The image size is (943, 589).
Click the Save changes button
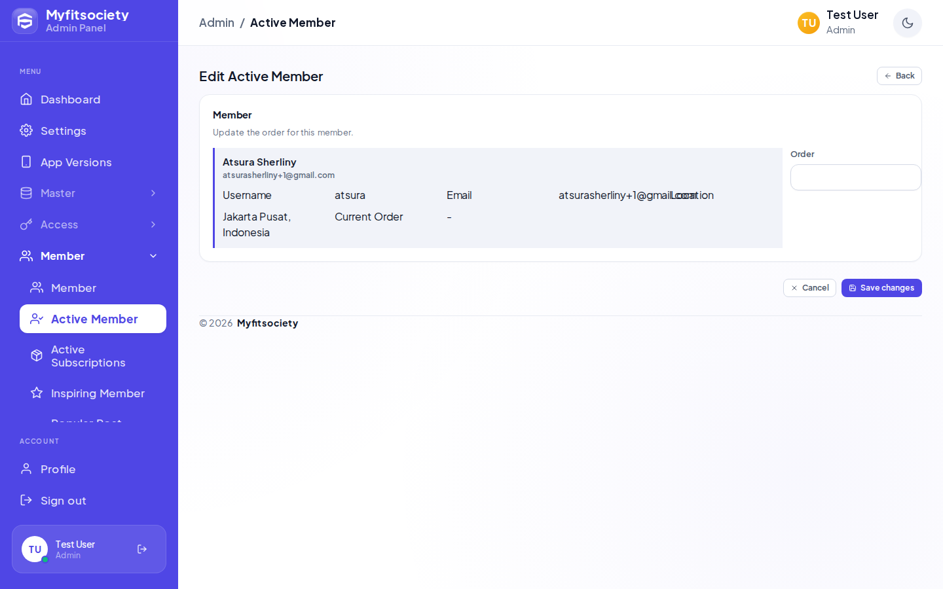pos(881,288)
